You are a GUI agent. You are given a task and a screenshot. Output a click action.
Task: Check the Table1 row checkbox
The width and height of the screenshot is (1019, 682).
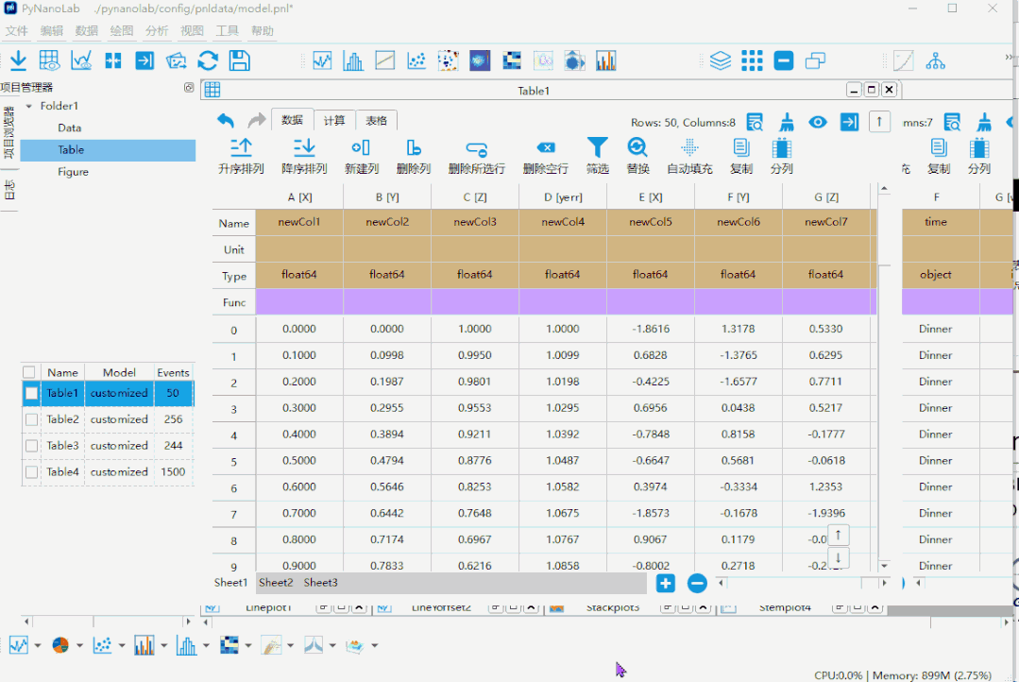point(31,393)
